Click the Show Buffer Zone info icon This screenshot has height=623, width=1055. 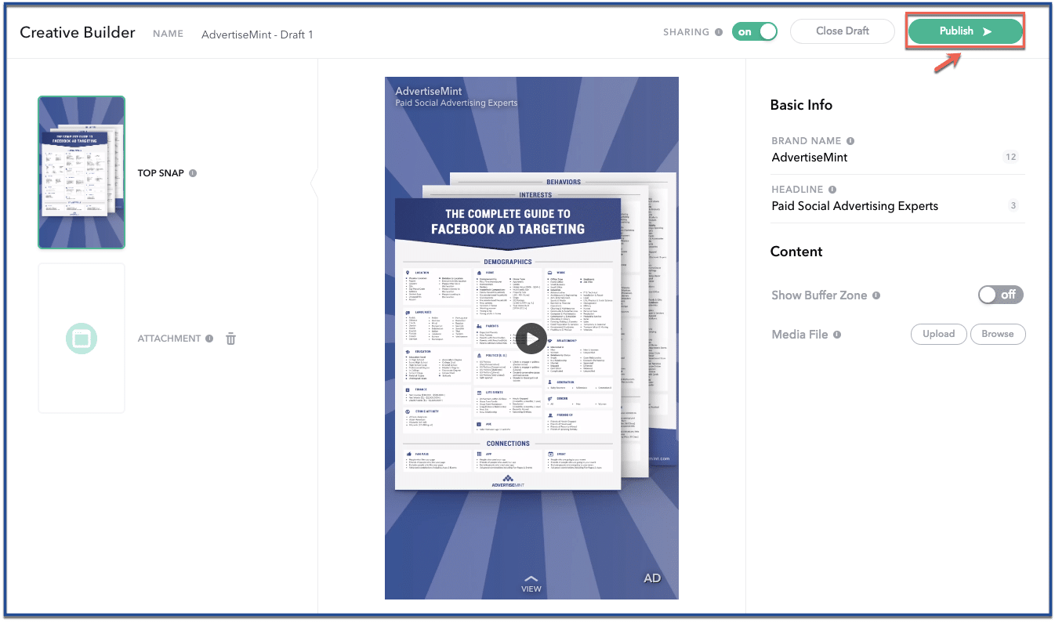(876, 295)
